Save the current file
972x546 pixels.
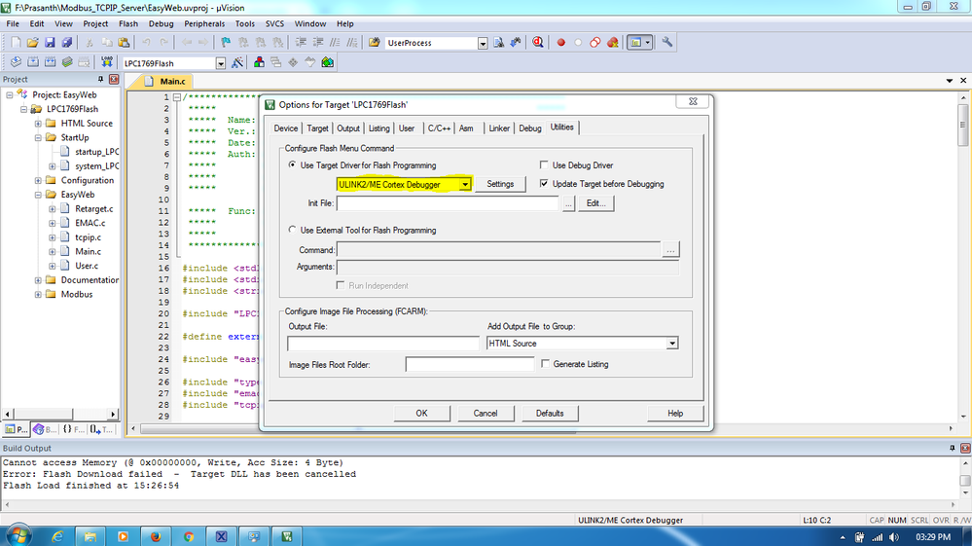tap(50, 42)
